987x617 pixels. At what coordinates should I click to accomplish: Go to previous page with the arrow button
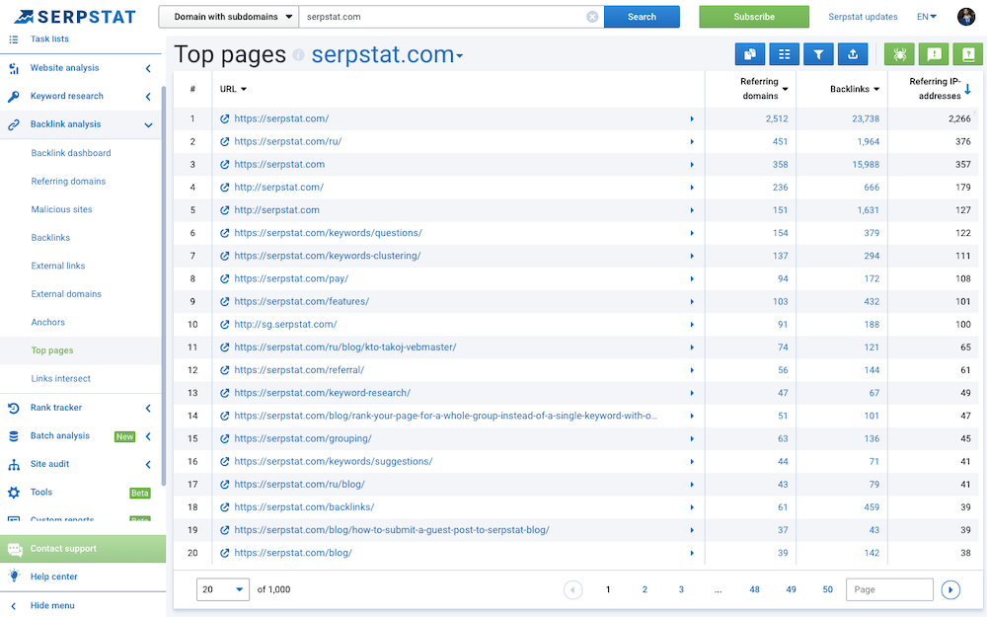click(x=572, y=590)
